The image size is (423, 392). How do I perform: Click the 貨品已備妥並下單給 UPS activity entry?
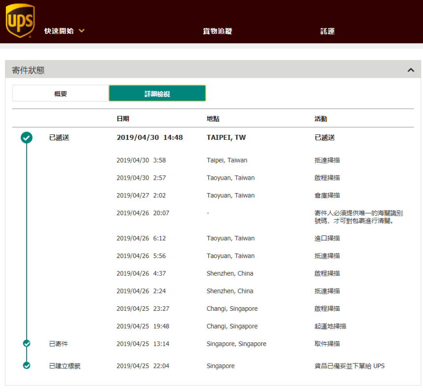[x=349, y=366]
